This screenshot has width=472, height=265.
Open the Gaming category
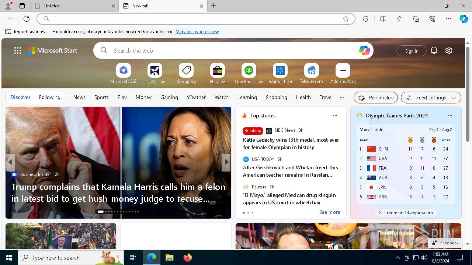(169, 97)
